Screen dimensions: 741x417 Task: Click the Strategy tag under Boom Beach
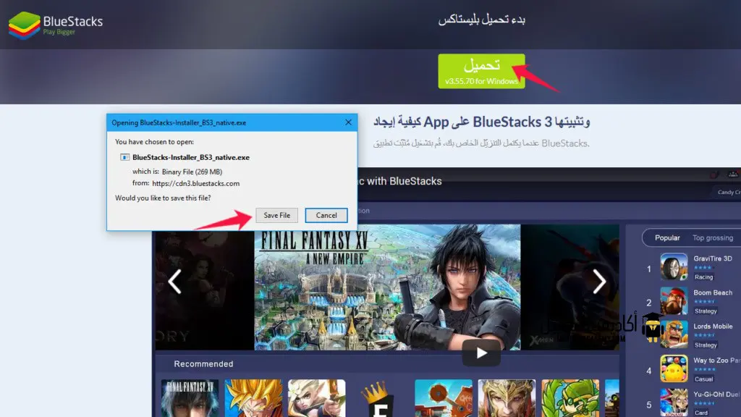click(x=706, y=311)
